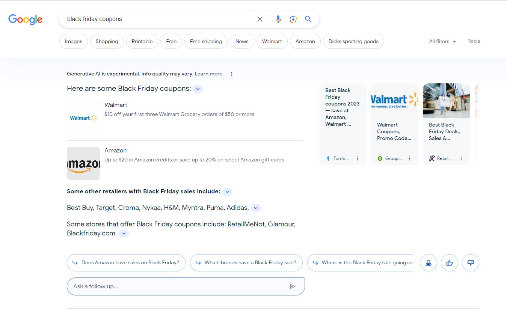The height and width of the screenshot is (324, 507).
Task: Select the Amazon filter chip
Action: pyautogui.click(x=305, y=42)
